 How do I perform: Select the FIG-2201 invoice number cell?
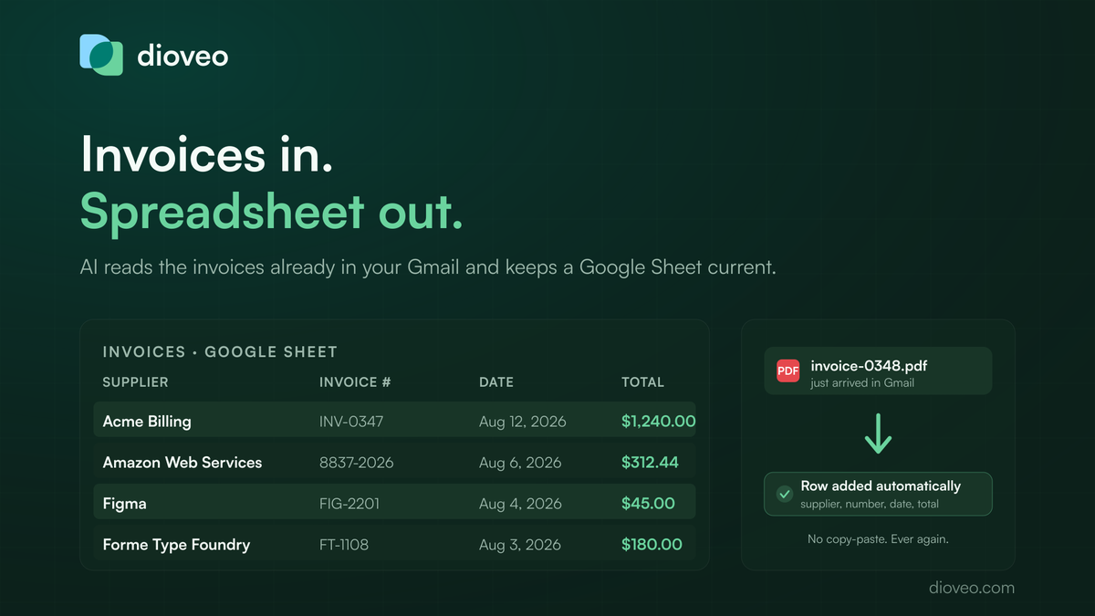tap(349, 504)
